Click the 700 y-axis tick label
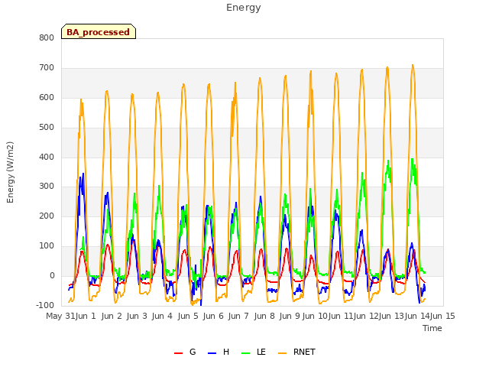Viewport: 489px width, 367px height. [47, 68]
